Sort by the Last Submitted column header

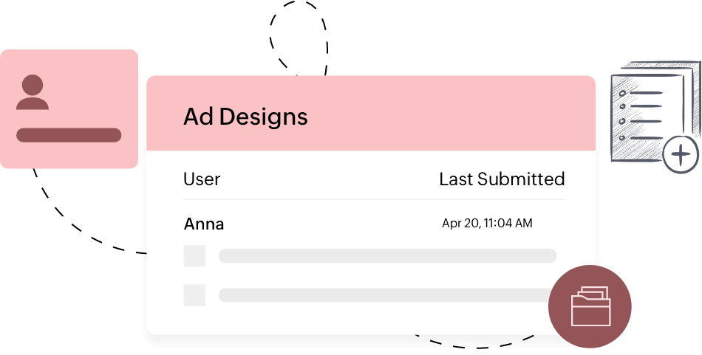click(x=502, y=179)
